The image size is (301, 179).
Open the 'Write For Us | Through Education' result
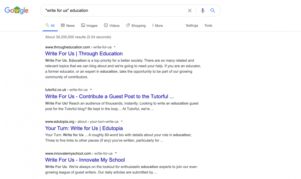click(x=84, y=54)
